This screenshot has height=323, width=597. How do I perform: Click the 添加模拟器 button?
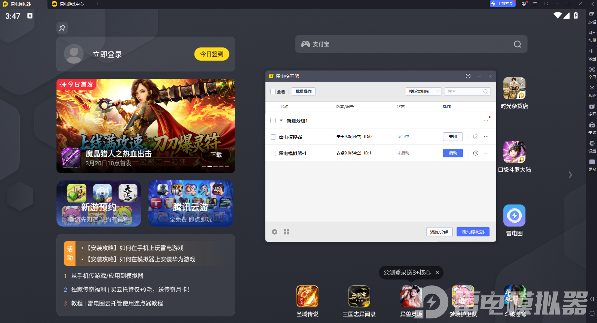[473, 232]
